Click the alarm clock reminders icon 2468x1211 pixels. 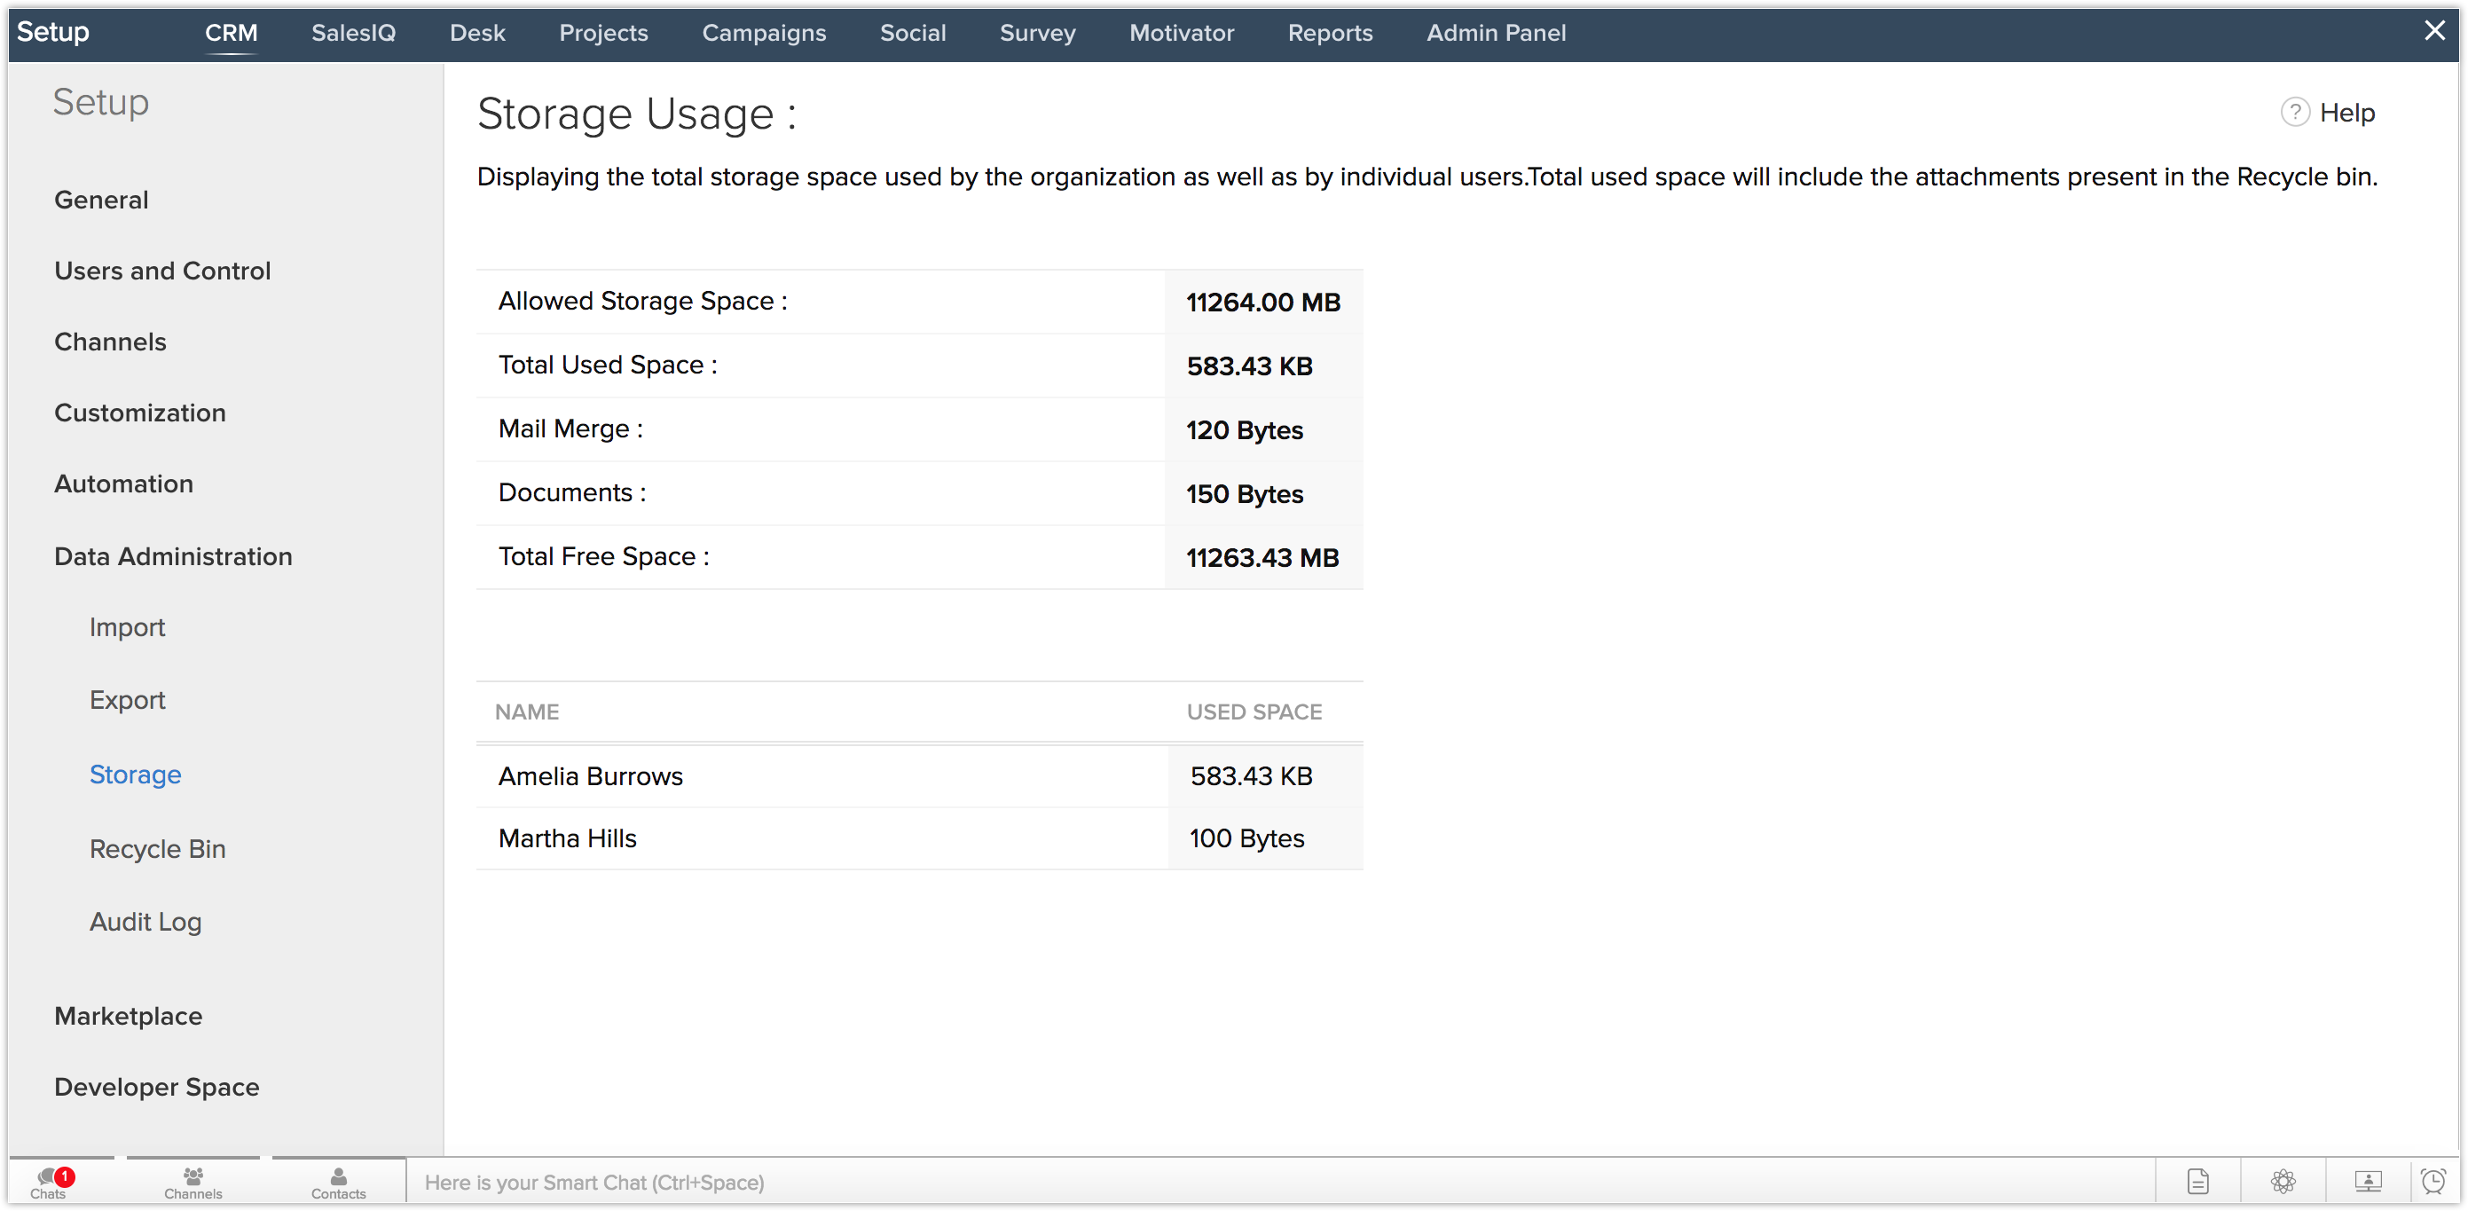point(2433,1182)
